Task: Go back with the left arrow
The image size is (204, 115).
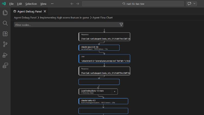Action: click(72, 4)
